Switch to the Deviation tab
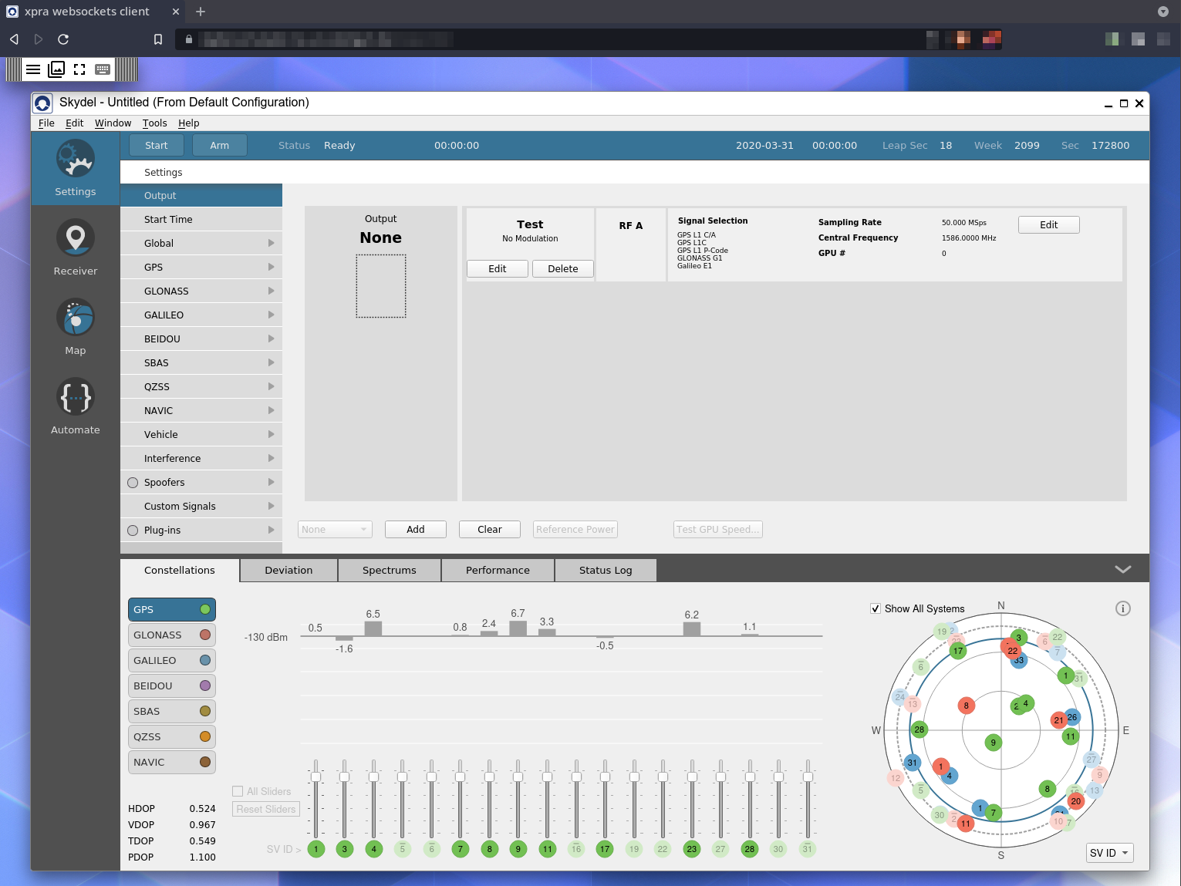The height and width of the screenshot is (886, 1181). coord(289,570)
